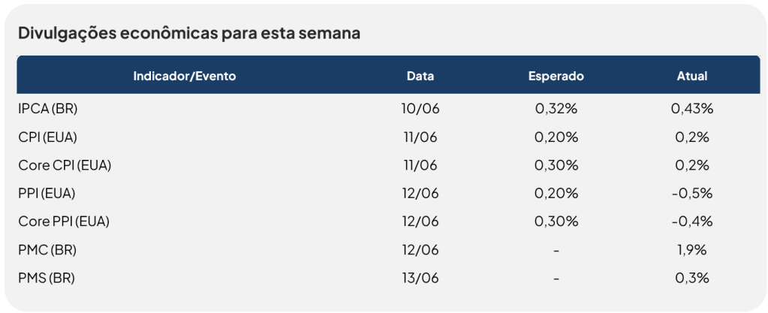Select the Core CPI (EUA) indicator
The height and width of the screenshot is (313, 768).
[x=65, y=166]
